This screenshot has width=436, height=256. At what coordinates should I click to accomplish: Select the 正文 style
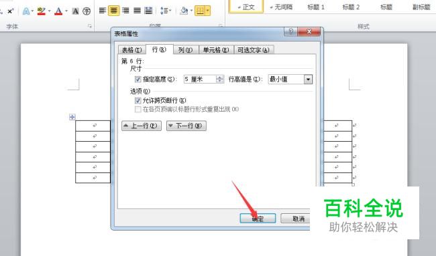[x=246, y=7]
